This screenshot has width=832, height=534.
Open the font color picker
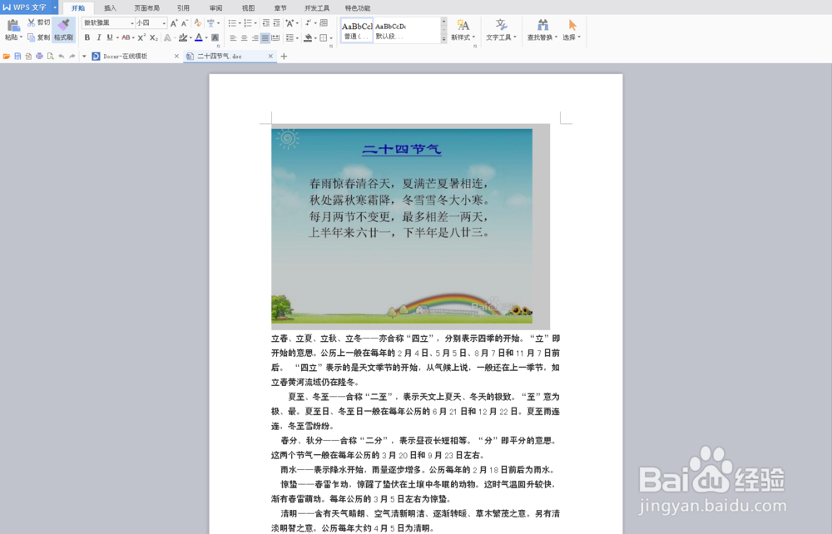coord(198,37)
